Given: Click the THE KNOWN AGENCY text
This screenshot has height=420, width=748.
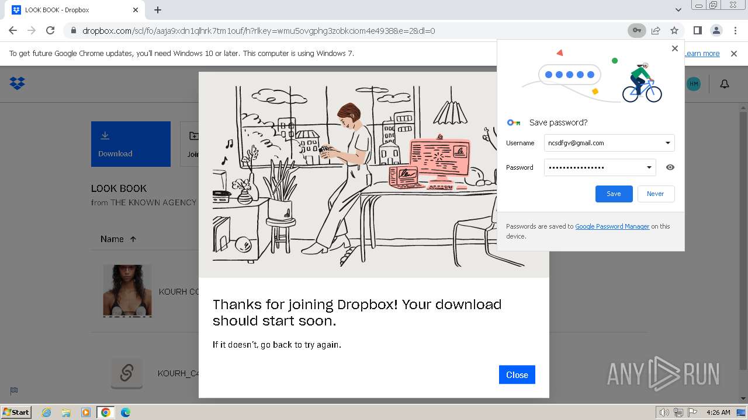Looking at the screenshot, I should pyautogui.click(x=154, y=202).
